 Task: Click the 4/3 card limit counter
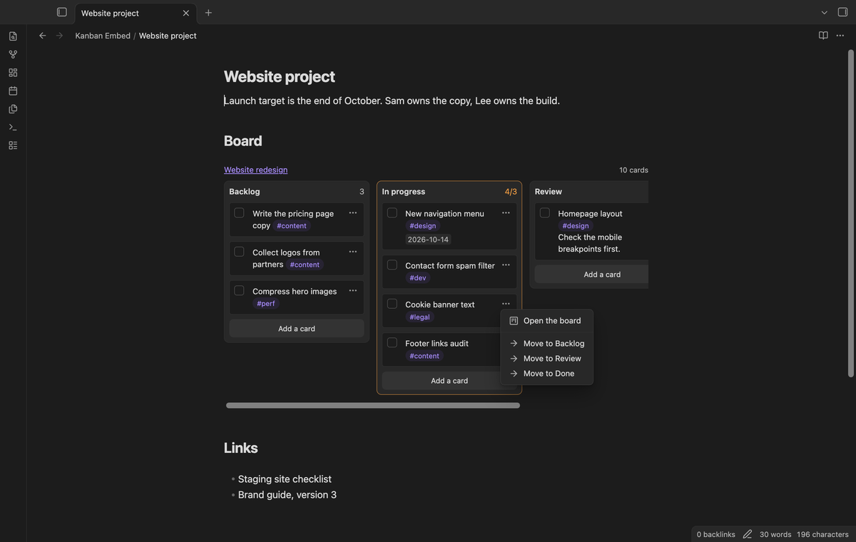[x=511, y=192]
